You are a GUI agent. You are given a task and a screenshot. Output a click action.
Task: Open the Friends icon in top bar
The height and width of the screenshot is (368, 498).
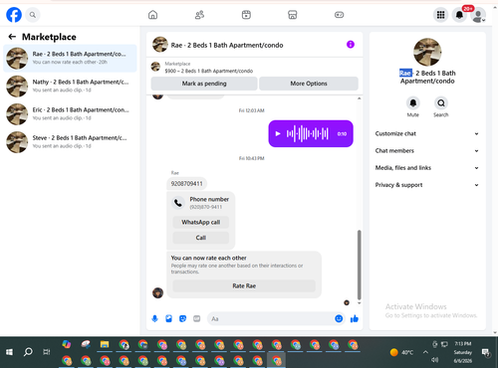(199, 15)
